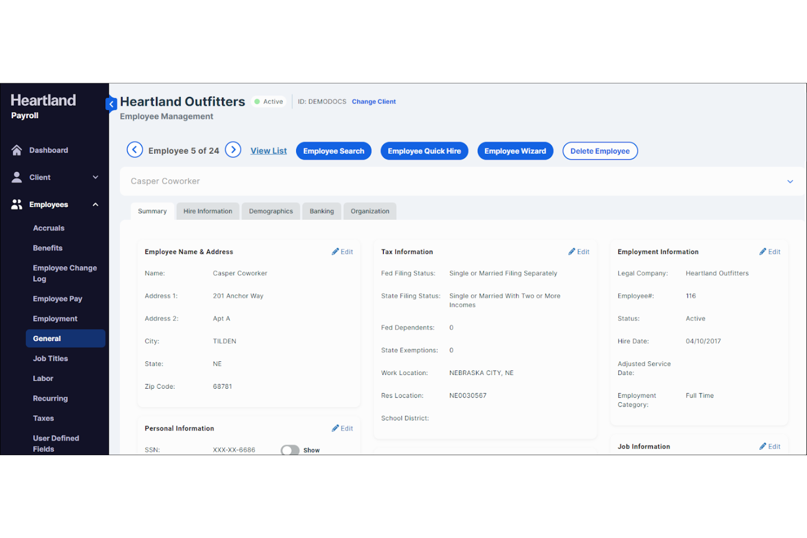Click the zip code 68781
Image resolution: width=807 pixels, height=538 pixels.
pos(222,386)
